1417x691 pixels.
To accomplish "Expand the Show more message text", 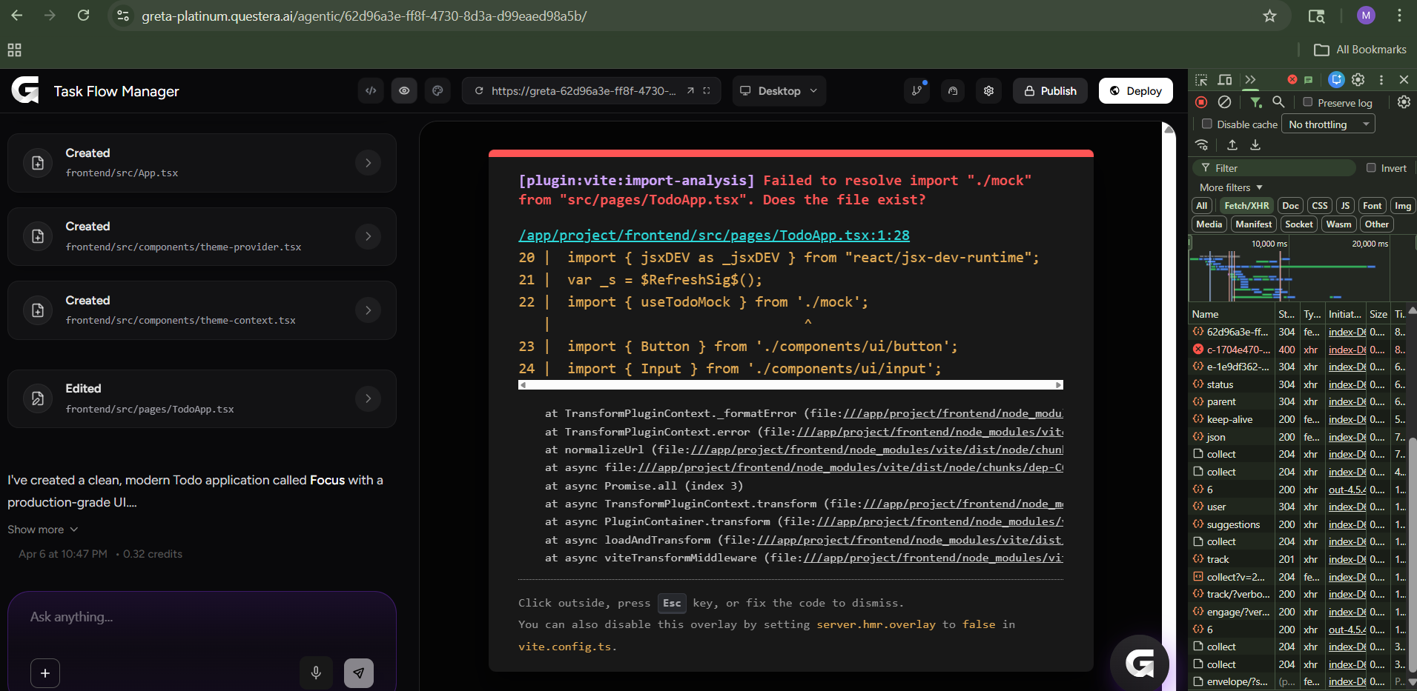I will point(42,530).
